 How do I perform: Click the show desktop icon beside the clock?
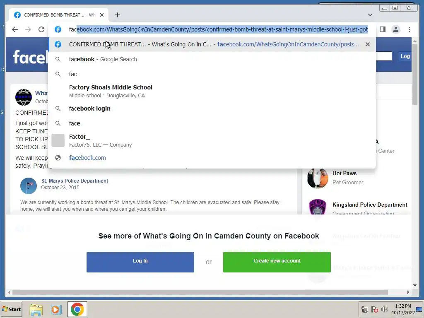pyautogui.click(x=419, y=309)
